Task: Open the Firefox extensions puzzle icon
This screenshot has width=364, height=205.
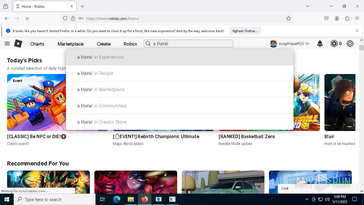Action: pyautogui.click(x=347, y=19)
